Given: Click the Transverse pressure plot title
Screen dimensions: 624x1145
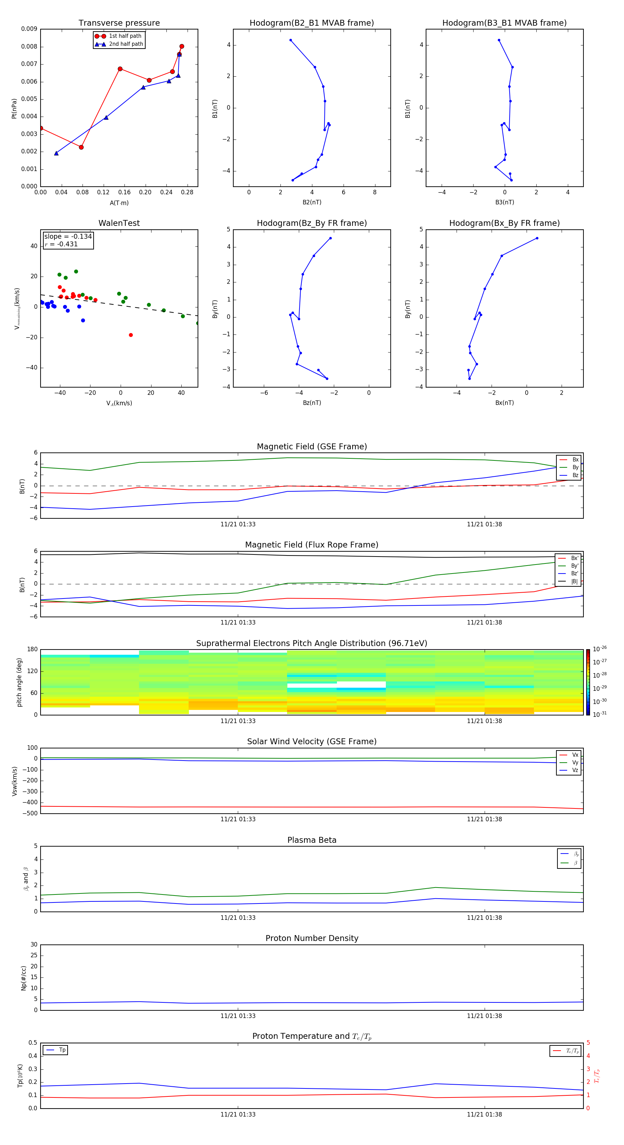Looking at the screenshot, I should pyautogui.click(x=119, y=23).
